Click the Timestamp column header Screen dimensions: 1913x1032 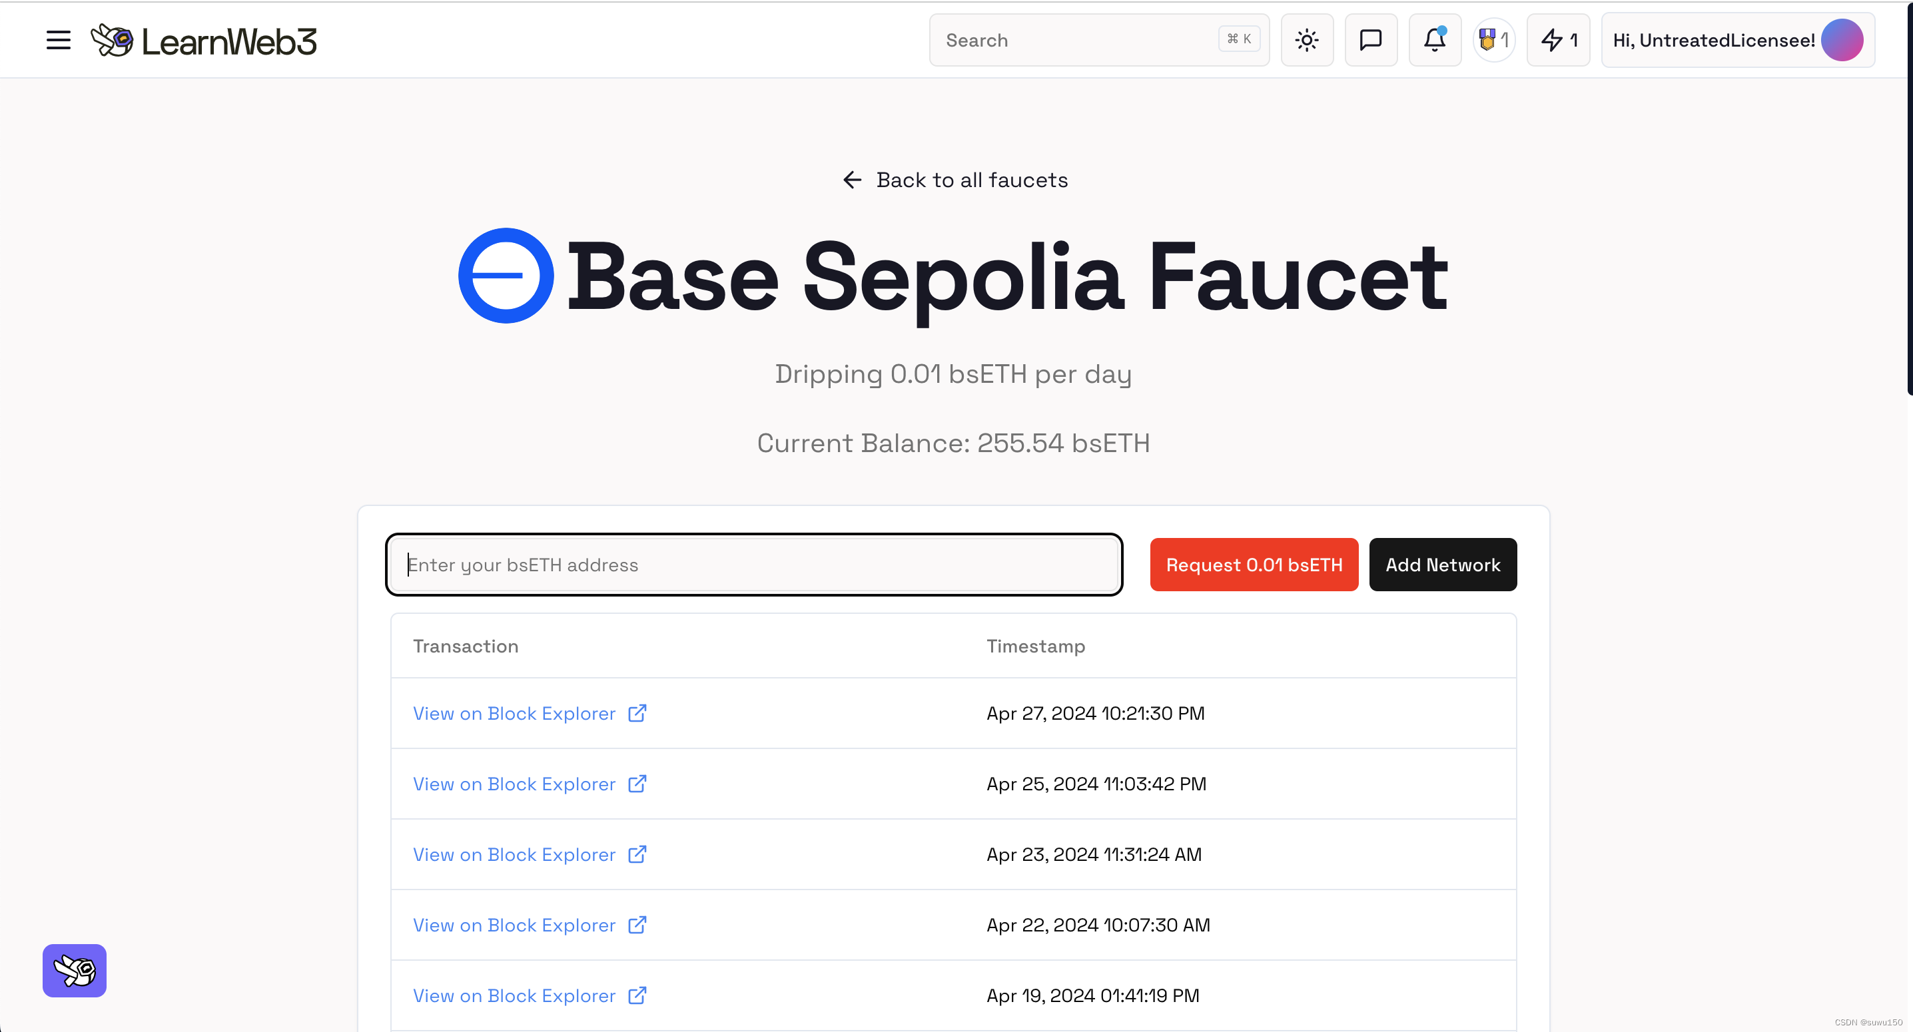(1035, 646)
